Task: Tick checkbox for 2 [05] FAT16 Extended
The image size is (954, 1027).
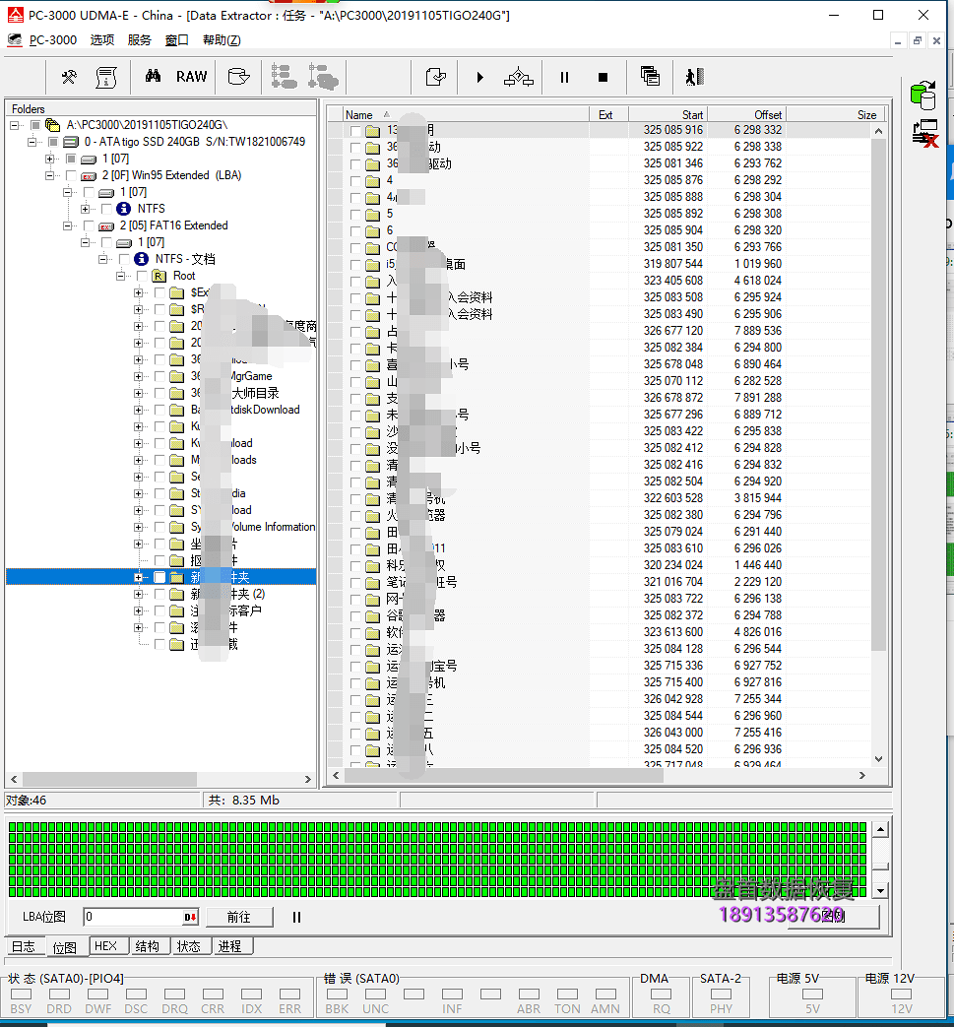Action: pos(89,225)
